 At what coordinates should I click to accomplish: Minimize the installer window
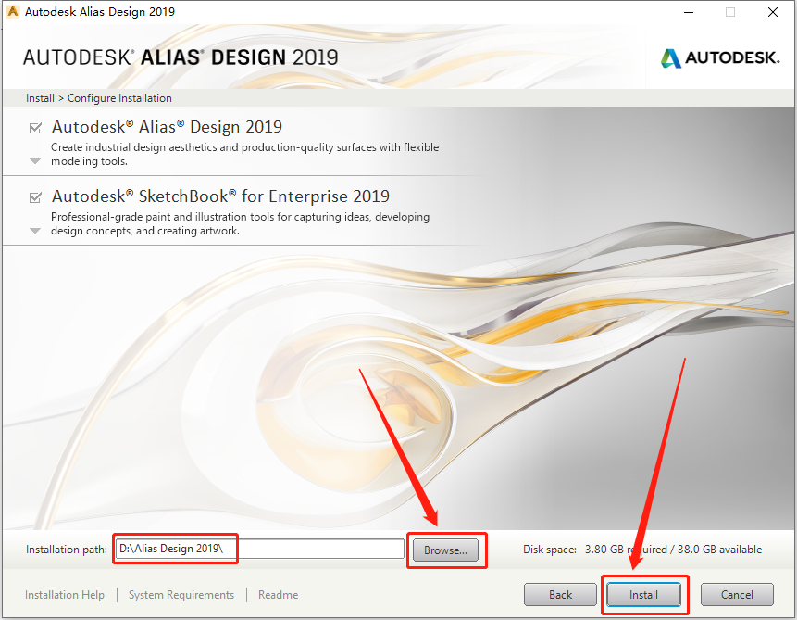click(689, 12)
